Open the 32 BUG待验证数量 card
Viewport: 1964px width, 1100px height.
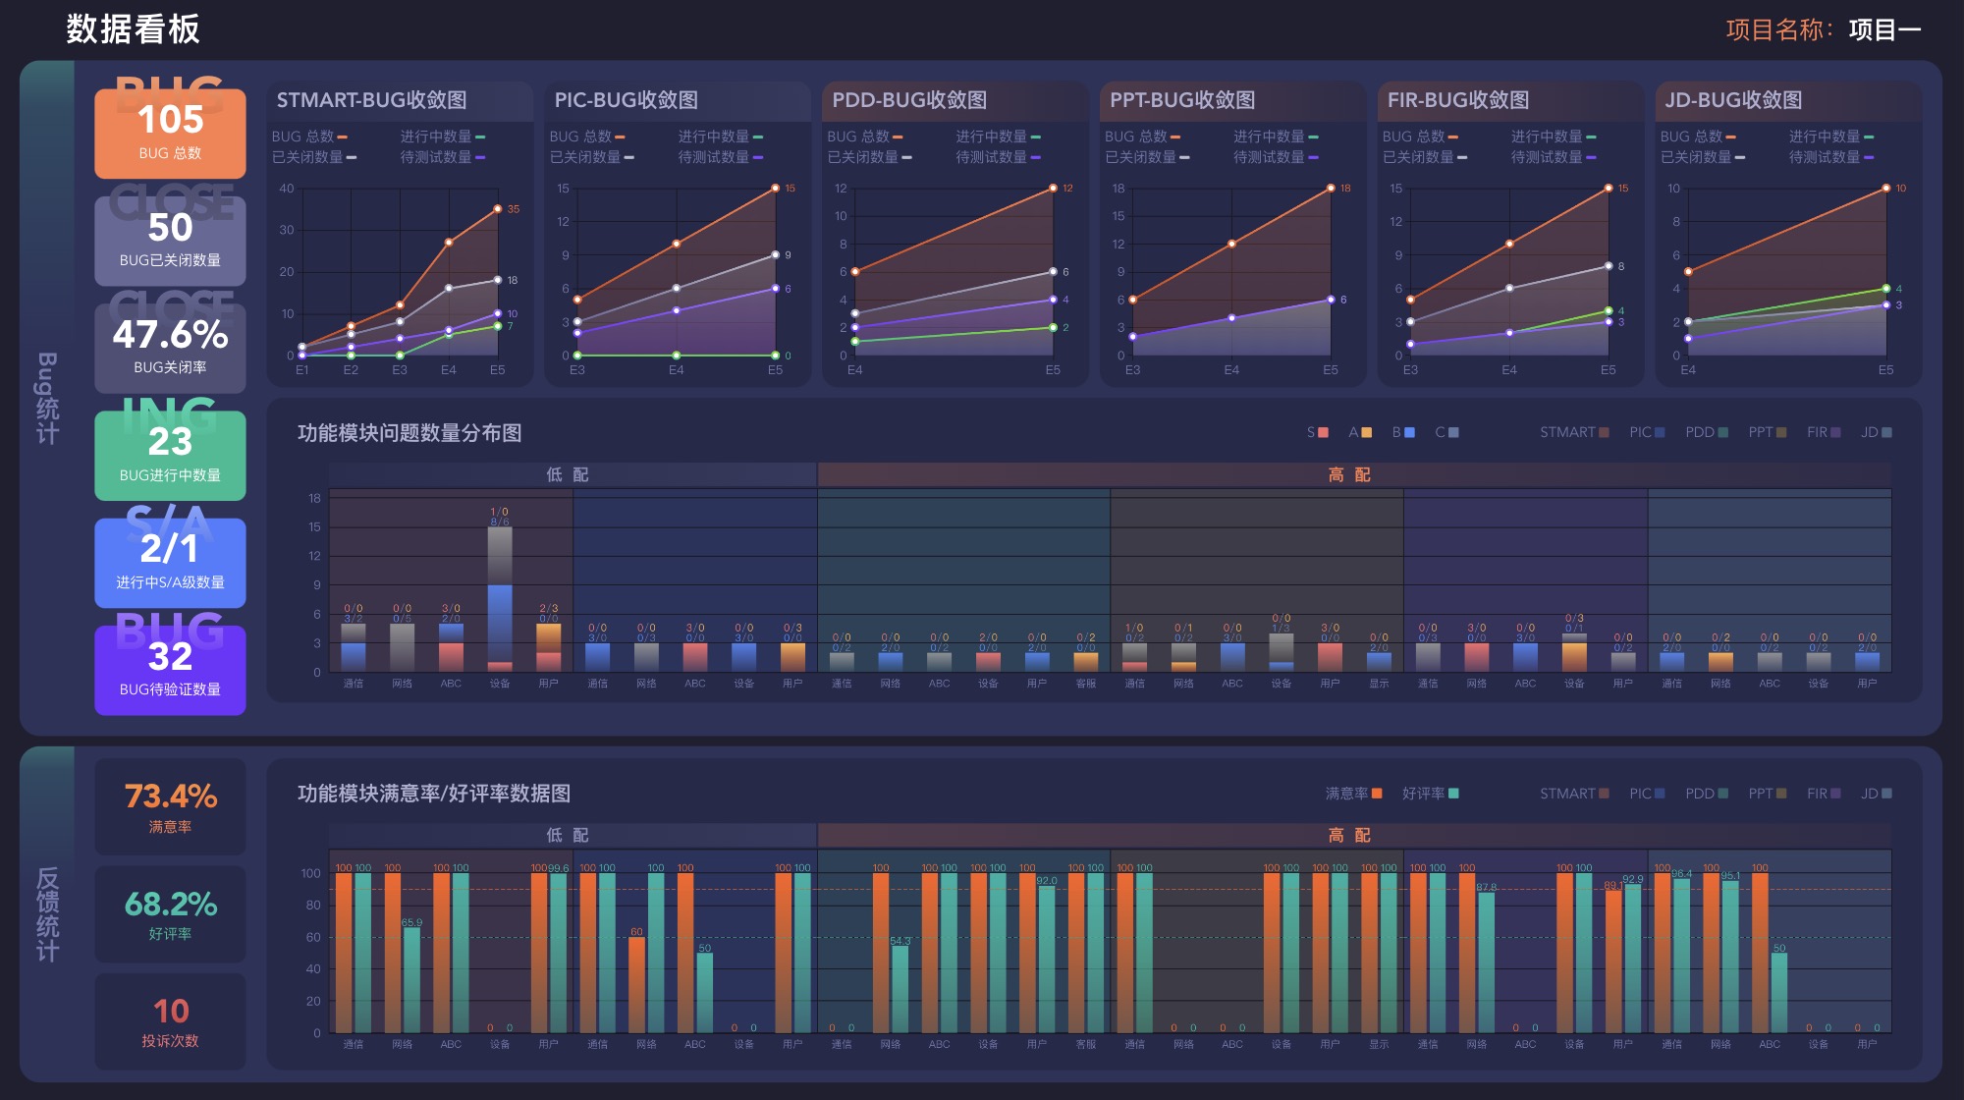pos(170,670)
